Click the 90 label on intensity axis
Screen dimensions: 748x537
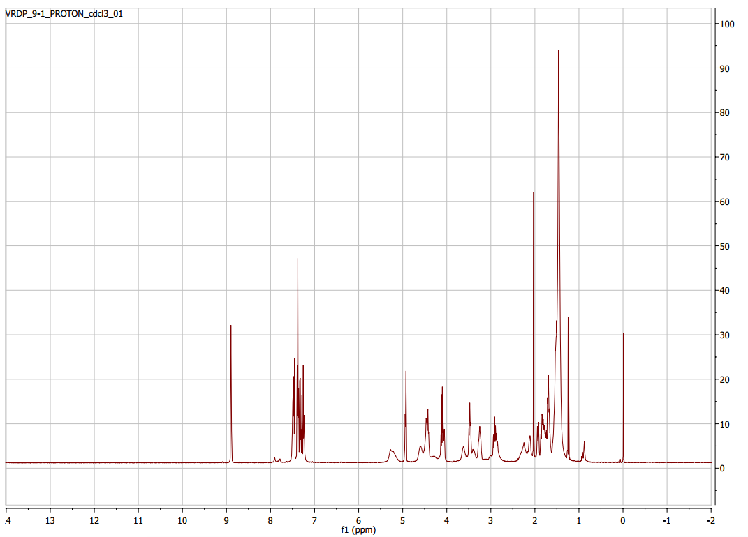(725, 68)
